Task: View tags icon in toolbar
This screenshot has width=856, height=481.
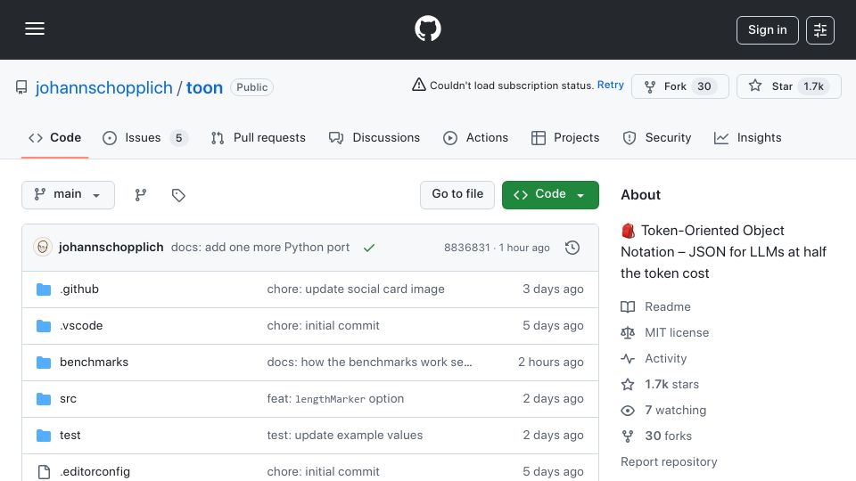Action: (178, 195)
